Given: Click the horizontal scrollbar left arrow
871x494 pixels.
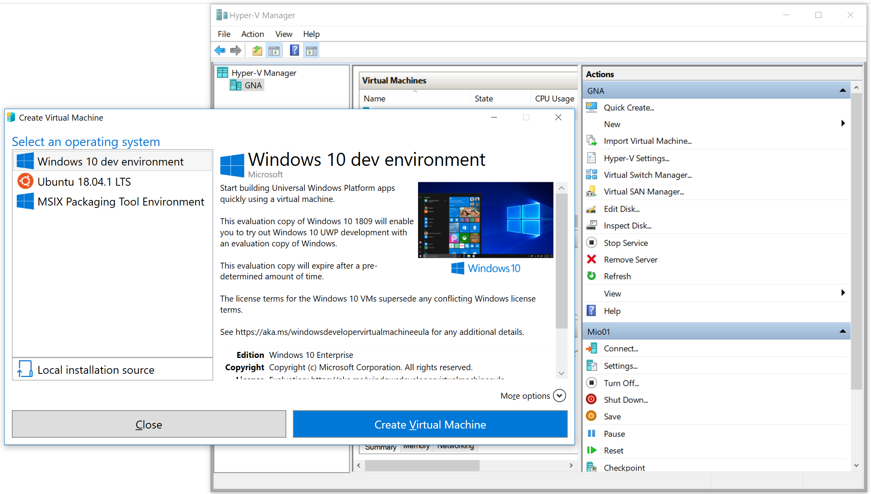Looking at the screenshot, I should (x=358, y=465).
